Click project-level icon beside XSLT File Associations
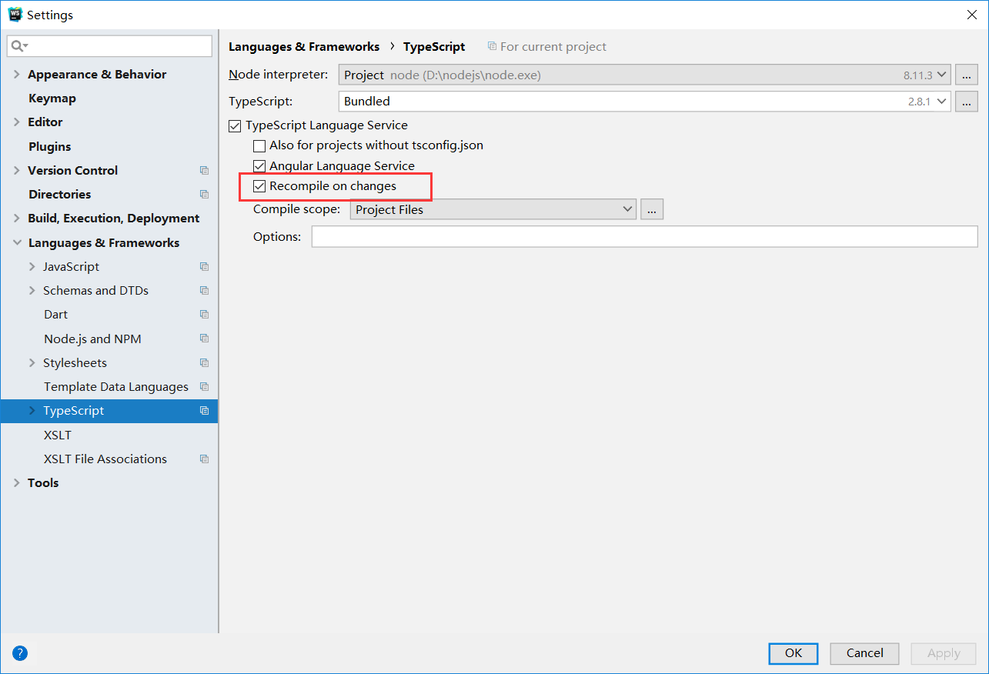The image size is (989, 674). coord(204,459)
